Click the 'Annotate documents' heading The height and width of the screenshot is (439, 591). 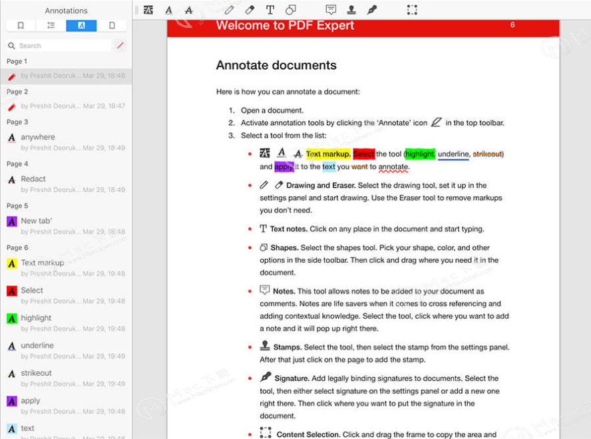[276, 65]
